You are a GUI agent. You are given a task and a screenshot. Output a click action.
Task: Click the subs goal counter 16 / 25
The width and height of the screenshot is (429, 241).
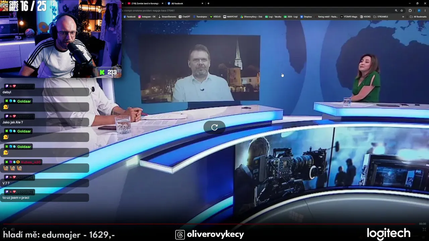(33, 6)
